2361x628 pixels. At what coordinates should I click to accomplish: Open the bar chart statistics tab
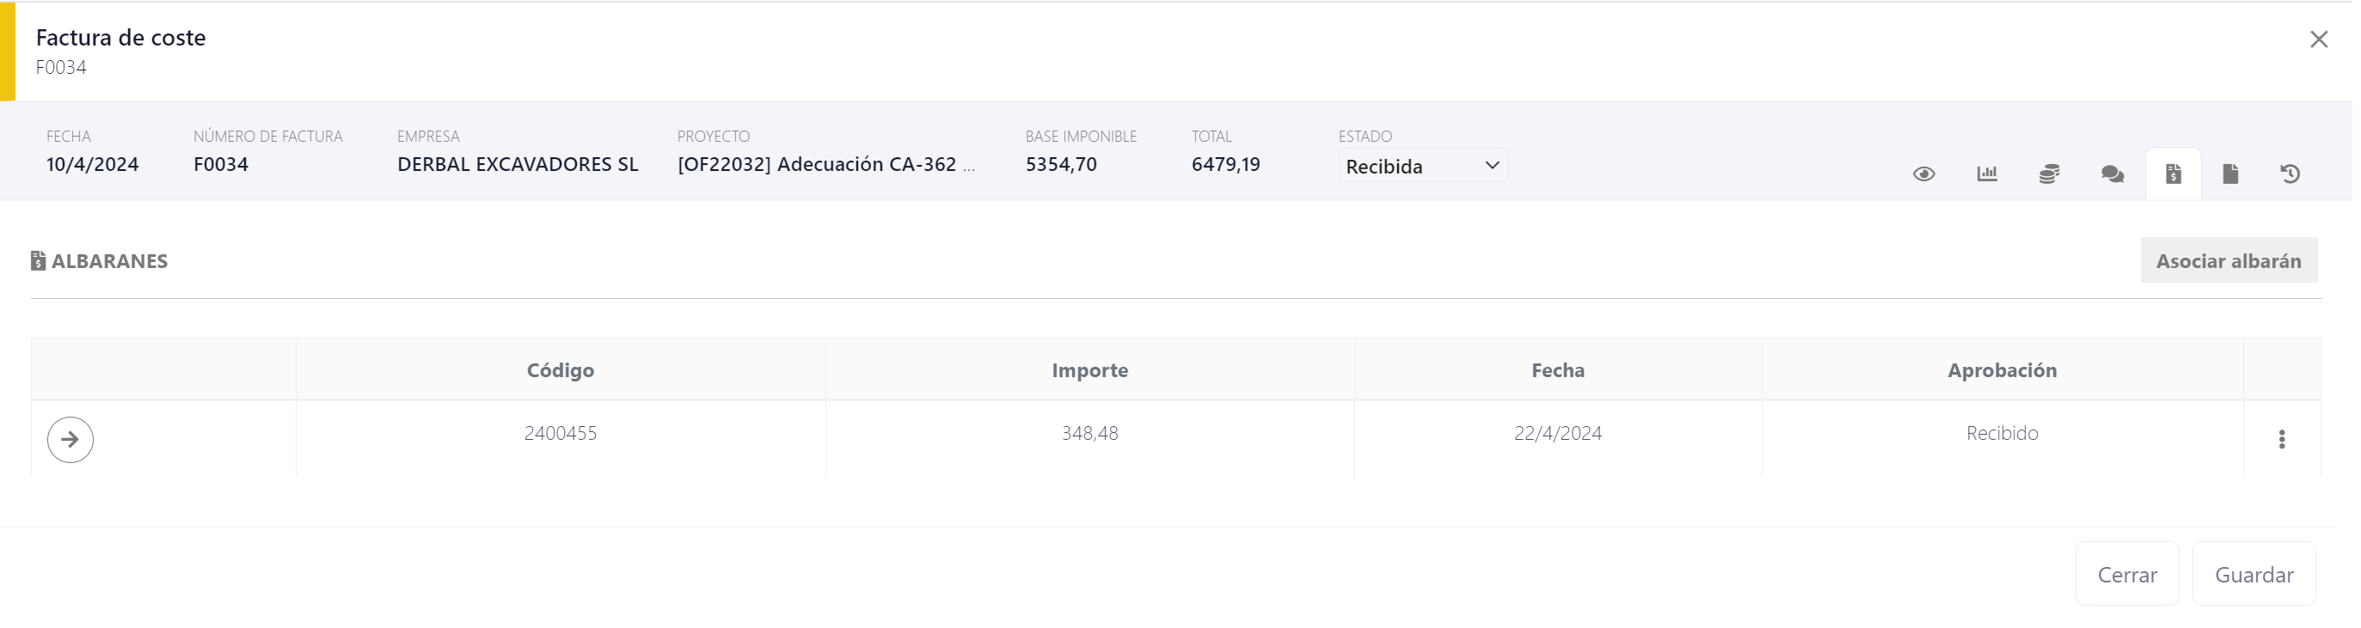1987,174
